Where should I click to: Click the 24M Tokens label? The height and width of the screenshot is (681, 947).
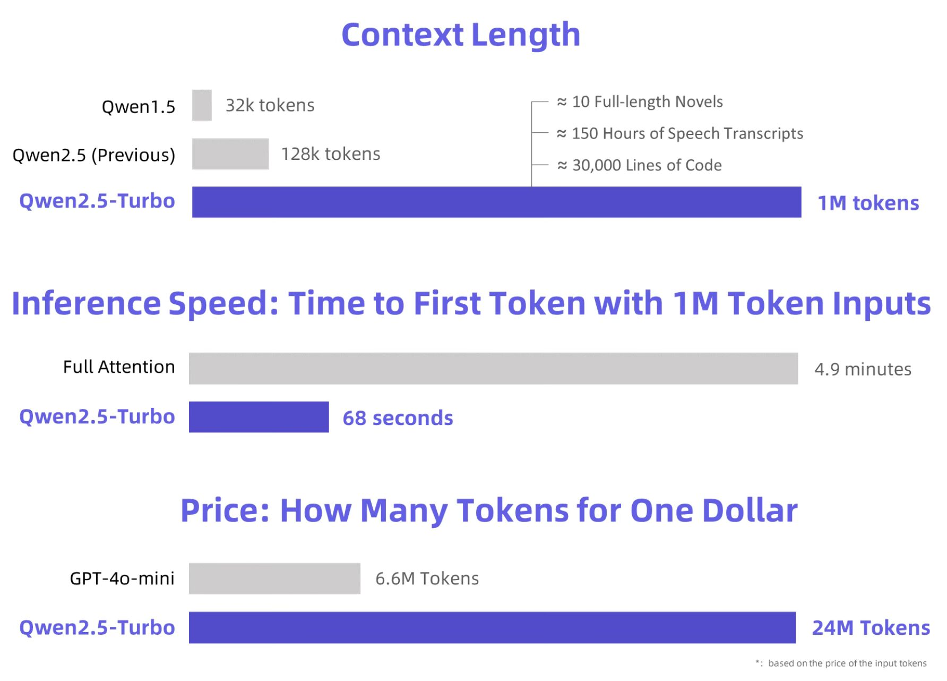(x=871, y=628)
